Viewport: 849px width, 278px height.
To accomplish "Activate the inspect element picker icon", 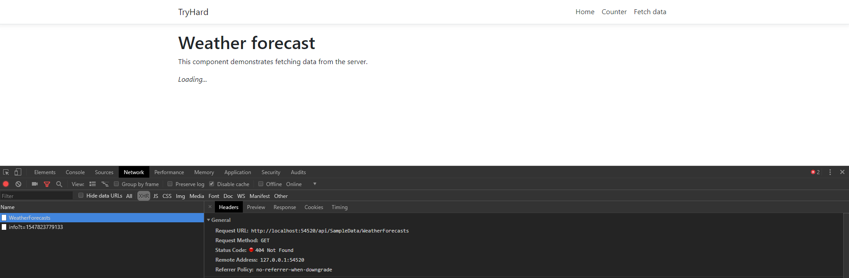I will point(6,172).
